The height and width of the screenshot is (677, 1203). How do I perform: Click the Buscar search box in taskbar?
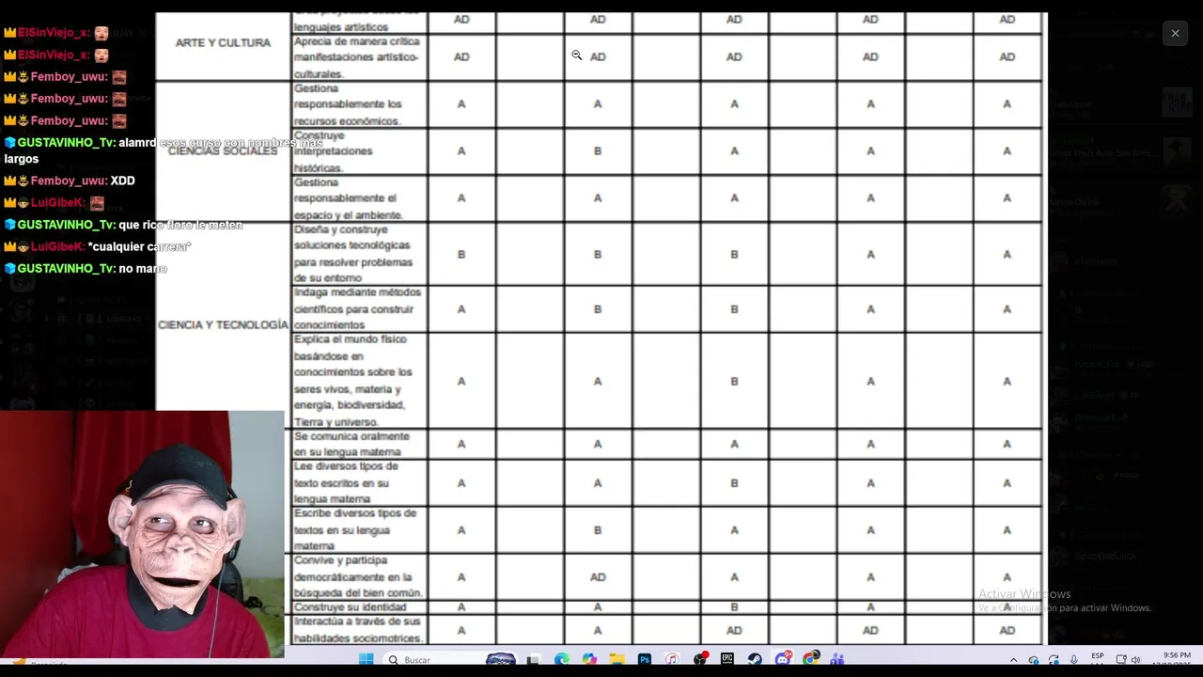[451, 660]
